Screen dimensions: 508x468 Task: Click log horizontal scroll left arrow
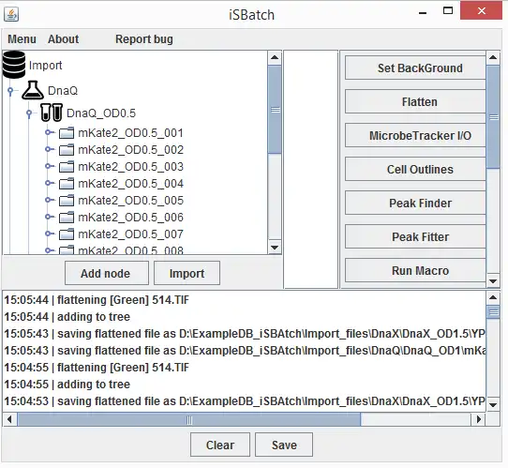click(9, 419)
